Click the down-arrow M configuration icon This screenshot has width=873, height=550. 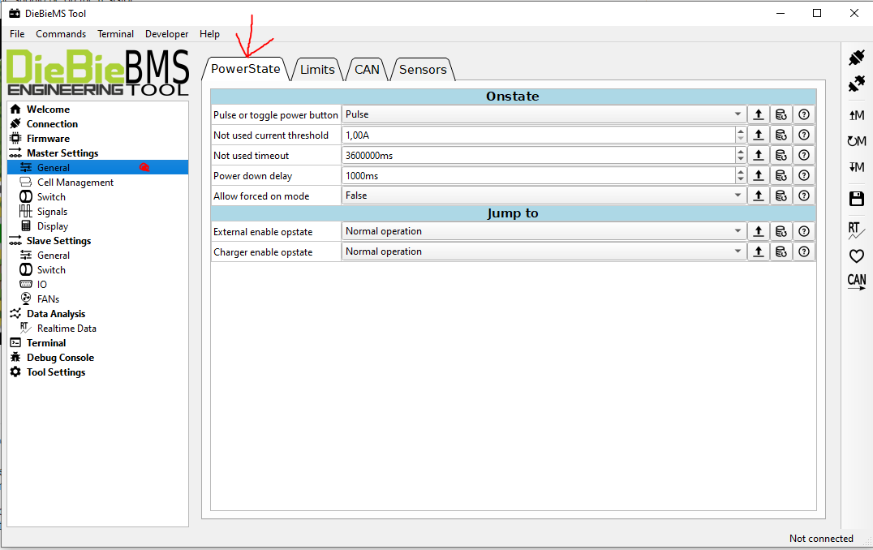(x=856, y=167)
